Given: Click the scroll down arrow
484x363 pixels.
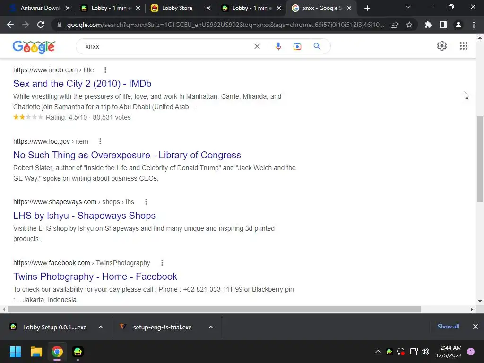Looking at the screenshot, I should pyautogui.click(x=480, y=301).
